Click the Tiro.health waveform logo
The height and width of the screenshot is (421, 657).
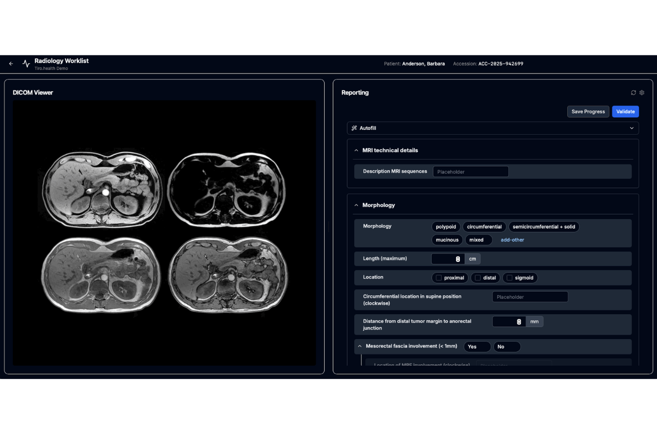click(x=25, y=64)
